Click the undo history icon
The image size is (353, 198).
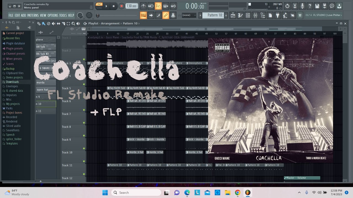(287, 6)
